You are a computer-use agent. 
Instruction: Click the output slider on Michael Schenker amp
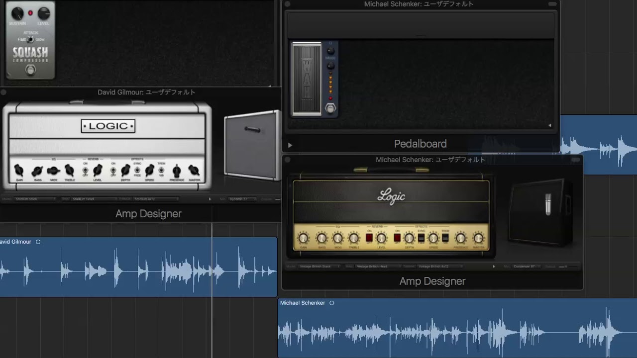coord(567,267)
